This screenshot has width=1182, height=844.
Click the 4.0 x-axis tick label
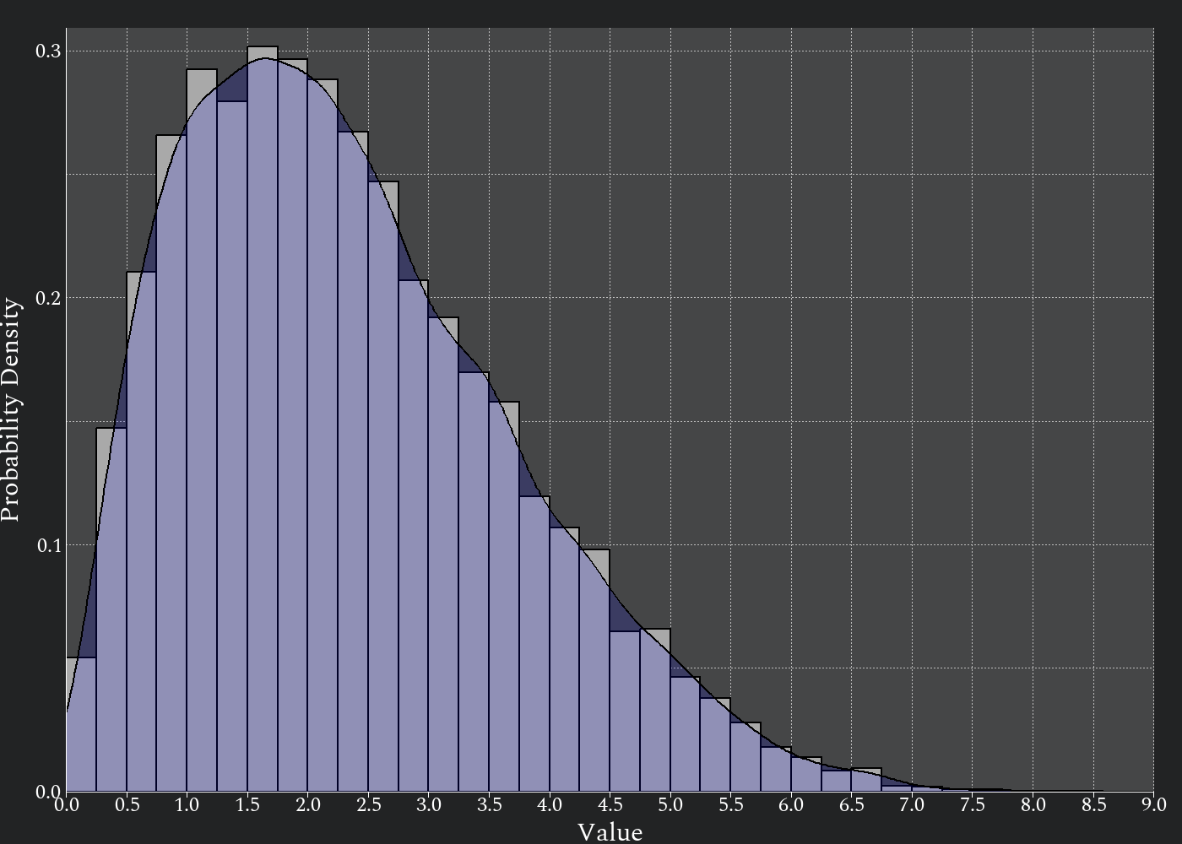point(550,804)
